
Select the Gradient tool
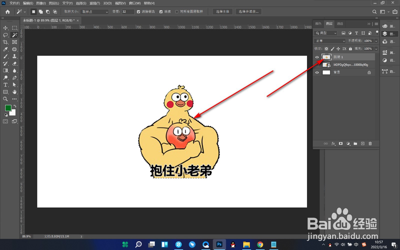(5, 70)
